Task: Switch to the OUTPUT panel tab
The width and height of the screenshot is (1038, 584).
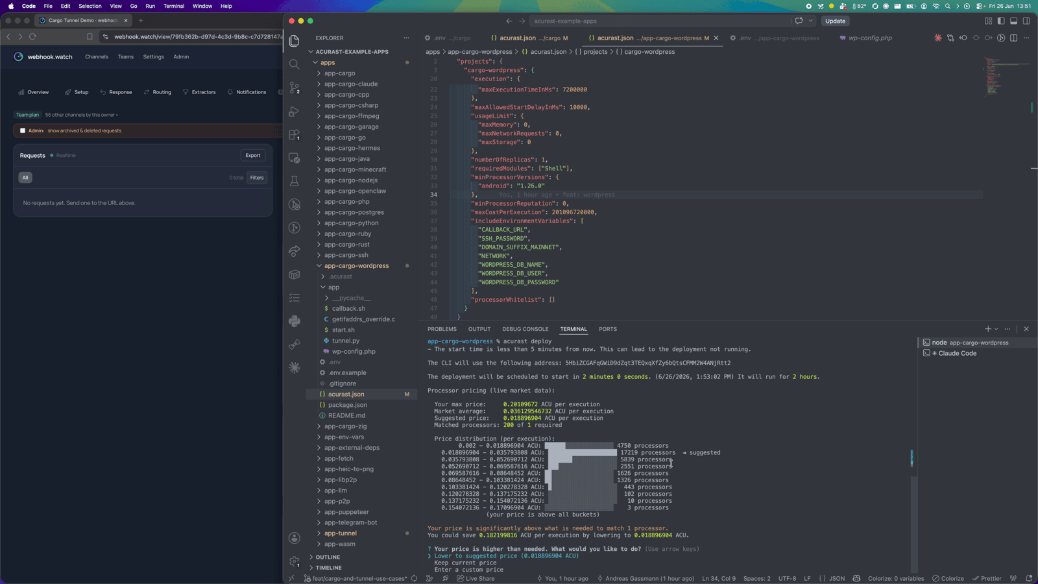Action: tap(479, 329)
